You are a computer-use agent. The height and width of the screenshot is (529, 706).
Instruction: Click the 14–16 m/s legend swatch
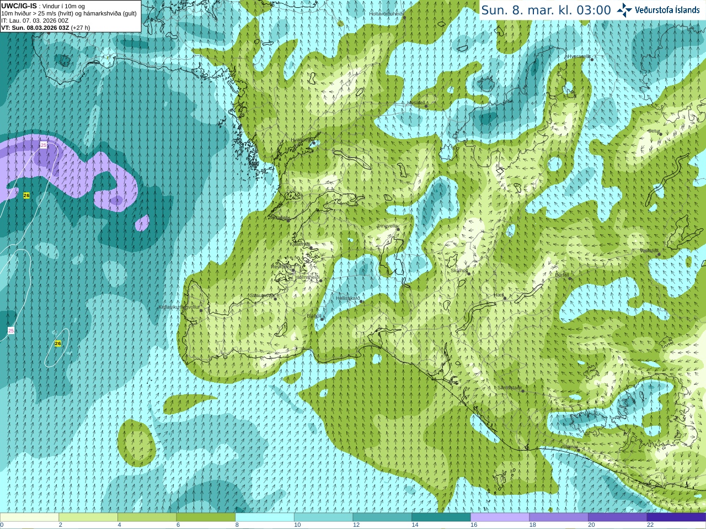point(441,517)
